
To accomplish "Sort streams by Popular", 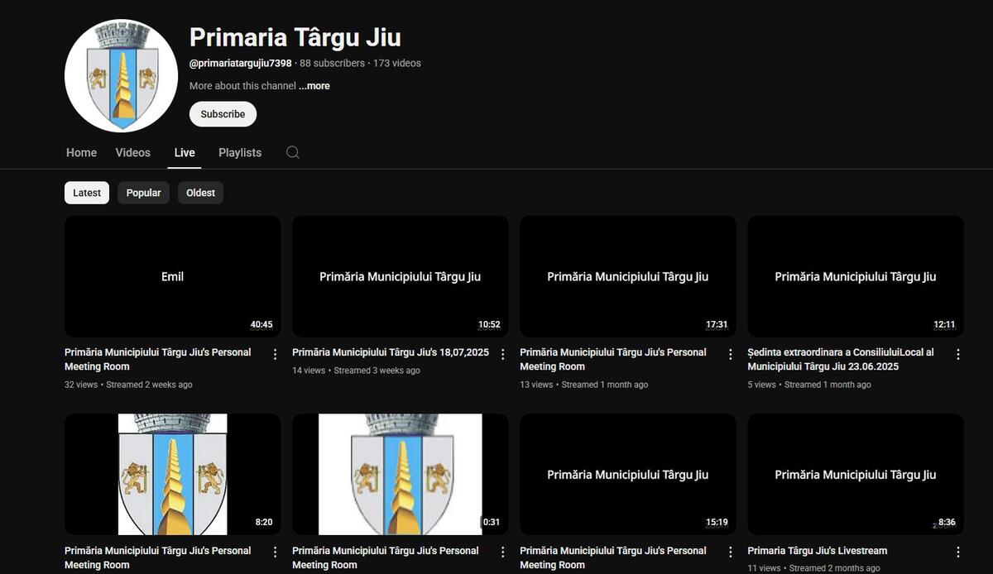I will [143, 193].
